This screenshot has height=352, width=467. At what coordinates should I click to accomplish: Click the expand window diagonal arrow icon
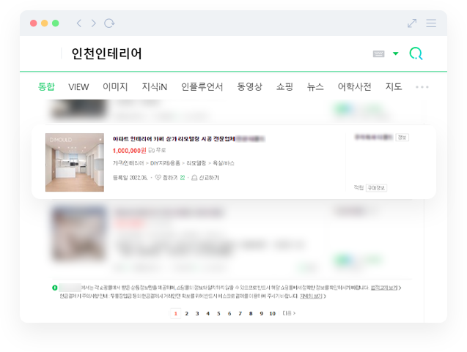tap(412, 23)
